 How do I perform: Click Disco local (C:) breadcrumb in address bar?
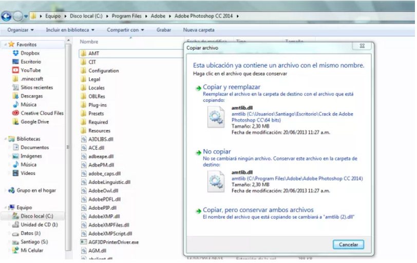click(x=86, y=16)
